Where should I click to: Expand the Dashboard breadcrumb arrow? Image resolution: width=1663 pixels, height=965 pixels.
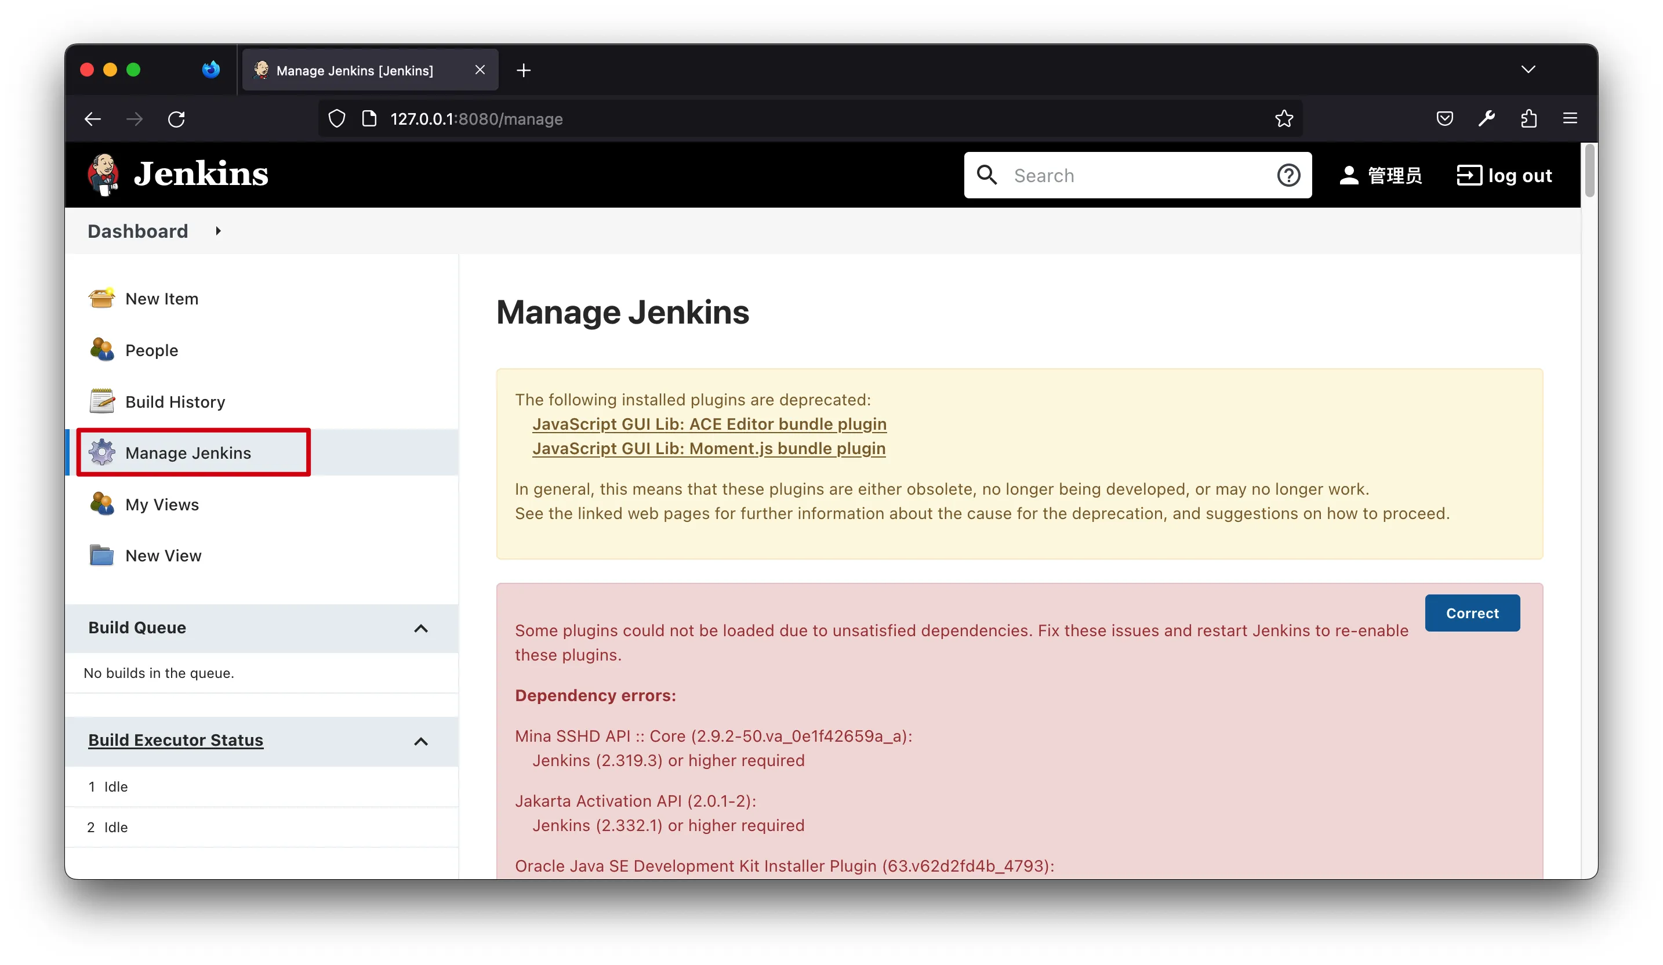click(x=218, y=231)
